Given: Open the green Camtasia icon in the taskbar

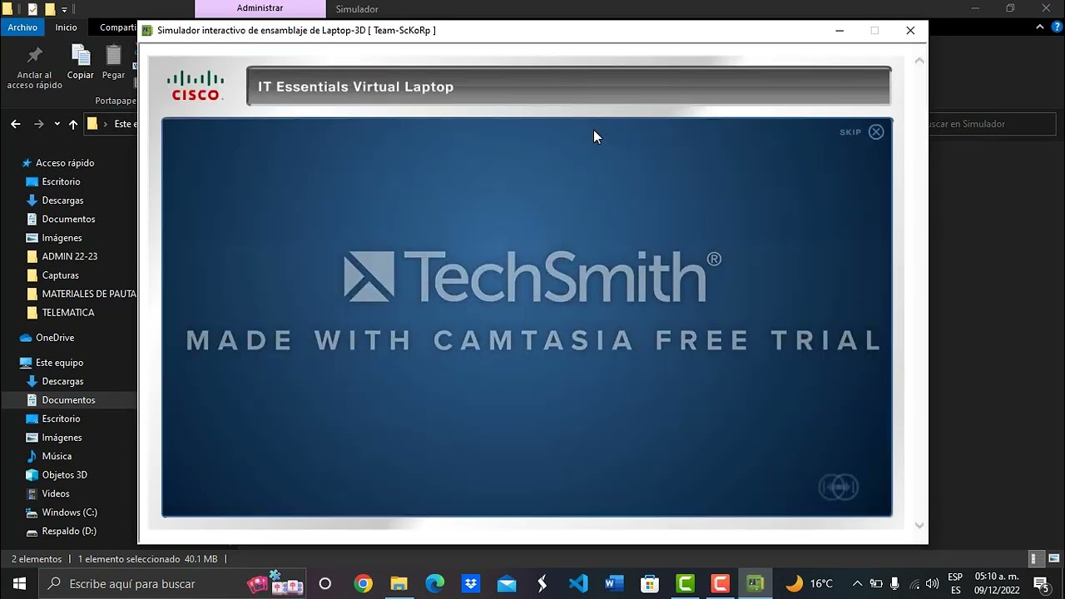Looking at the screenshot, I should [686, 584].
